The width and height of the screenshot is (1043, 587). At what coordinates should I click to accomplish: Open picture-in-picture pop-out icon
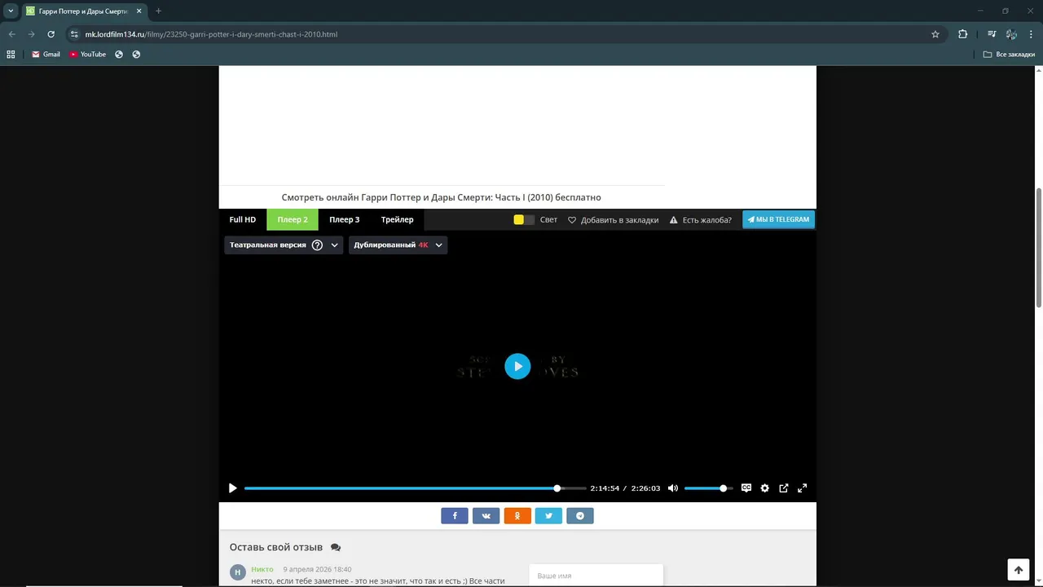pyautogui.click(x=784, y=488)
